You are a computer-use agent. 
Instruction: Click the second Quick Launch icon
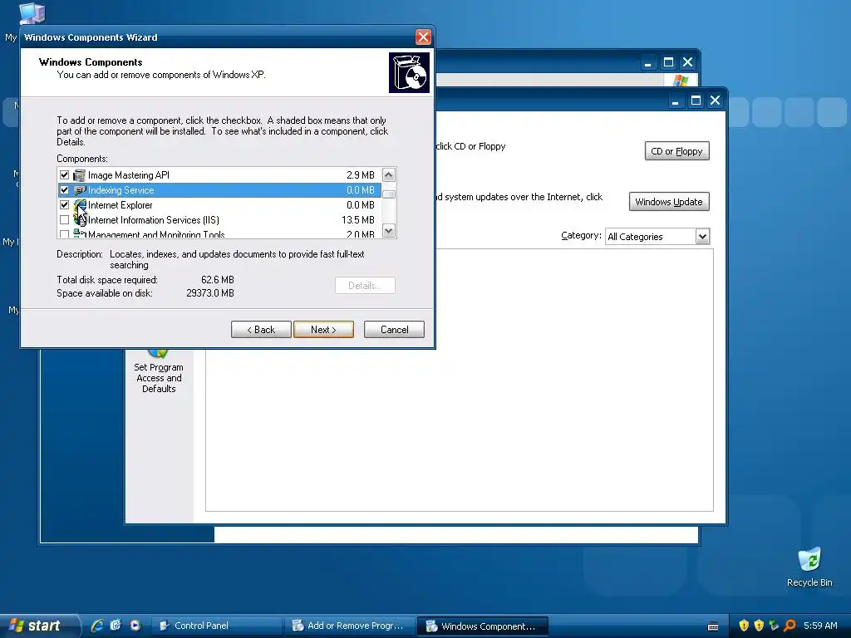point(116,626)
